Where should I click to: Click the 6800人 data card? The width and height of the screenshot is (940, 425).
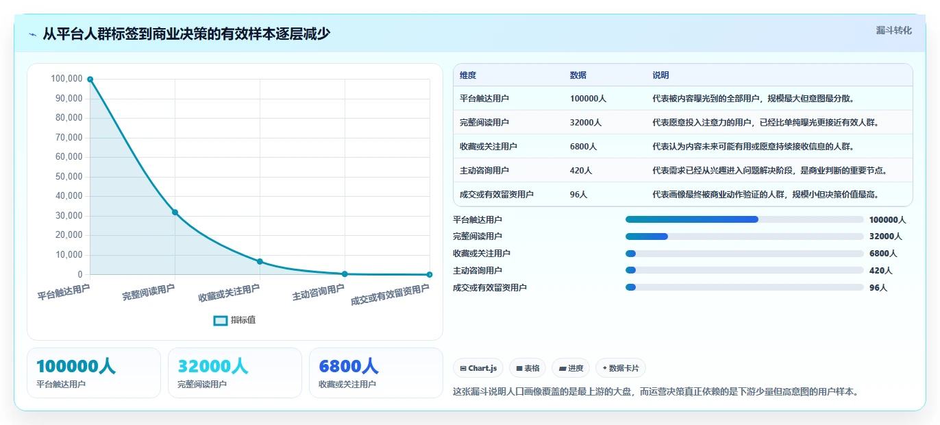click(x=376, y=373)
